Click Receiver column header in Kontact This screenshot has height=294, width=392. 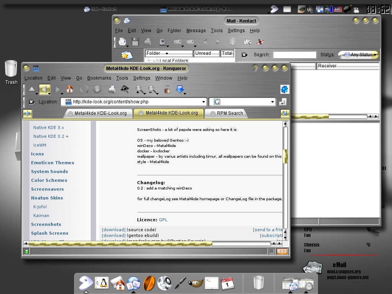(x=348, y=66)
